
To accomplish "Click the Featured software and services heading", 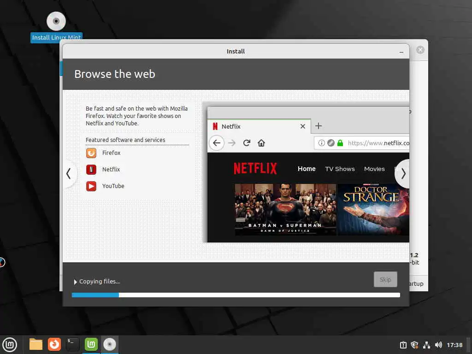I will coord(125,140).
